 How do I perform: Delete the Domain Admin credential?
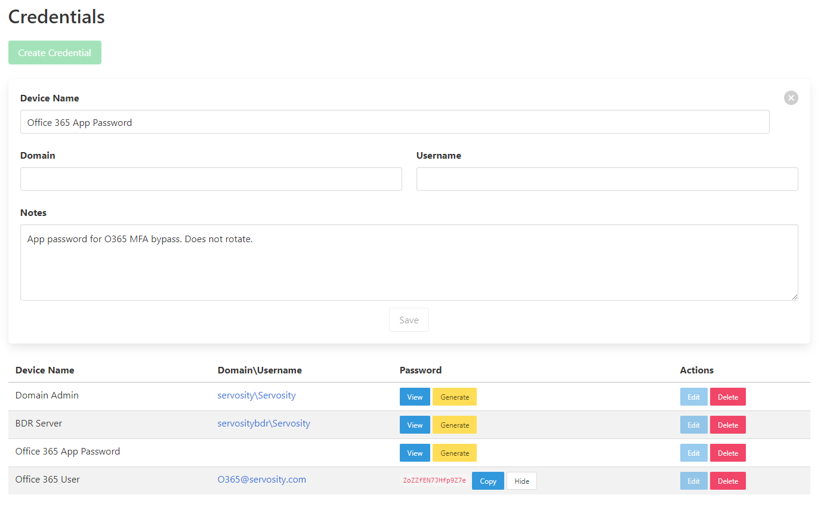point(727,397)
